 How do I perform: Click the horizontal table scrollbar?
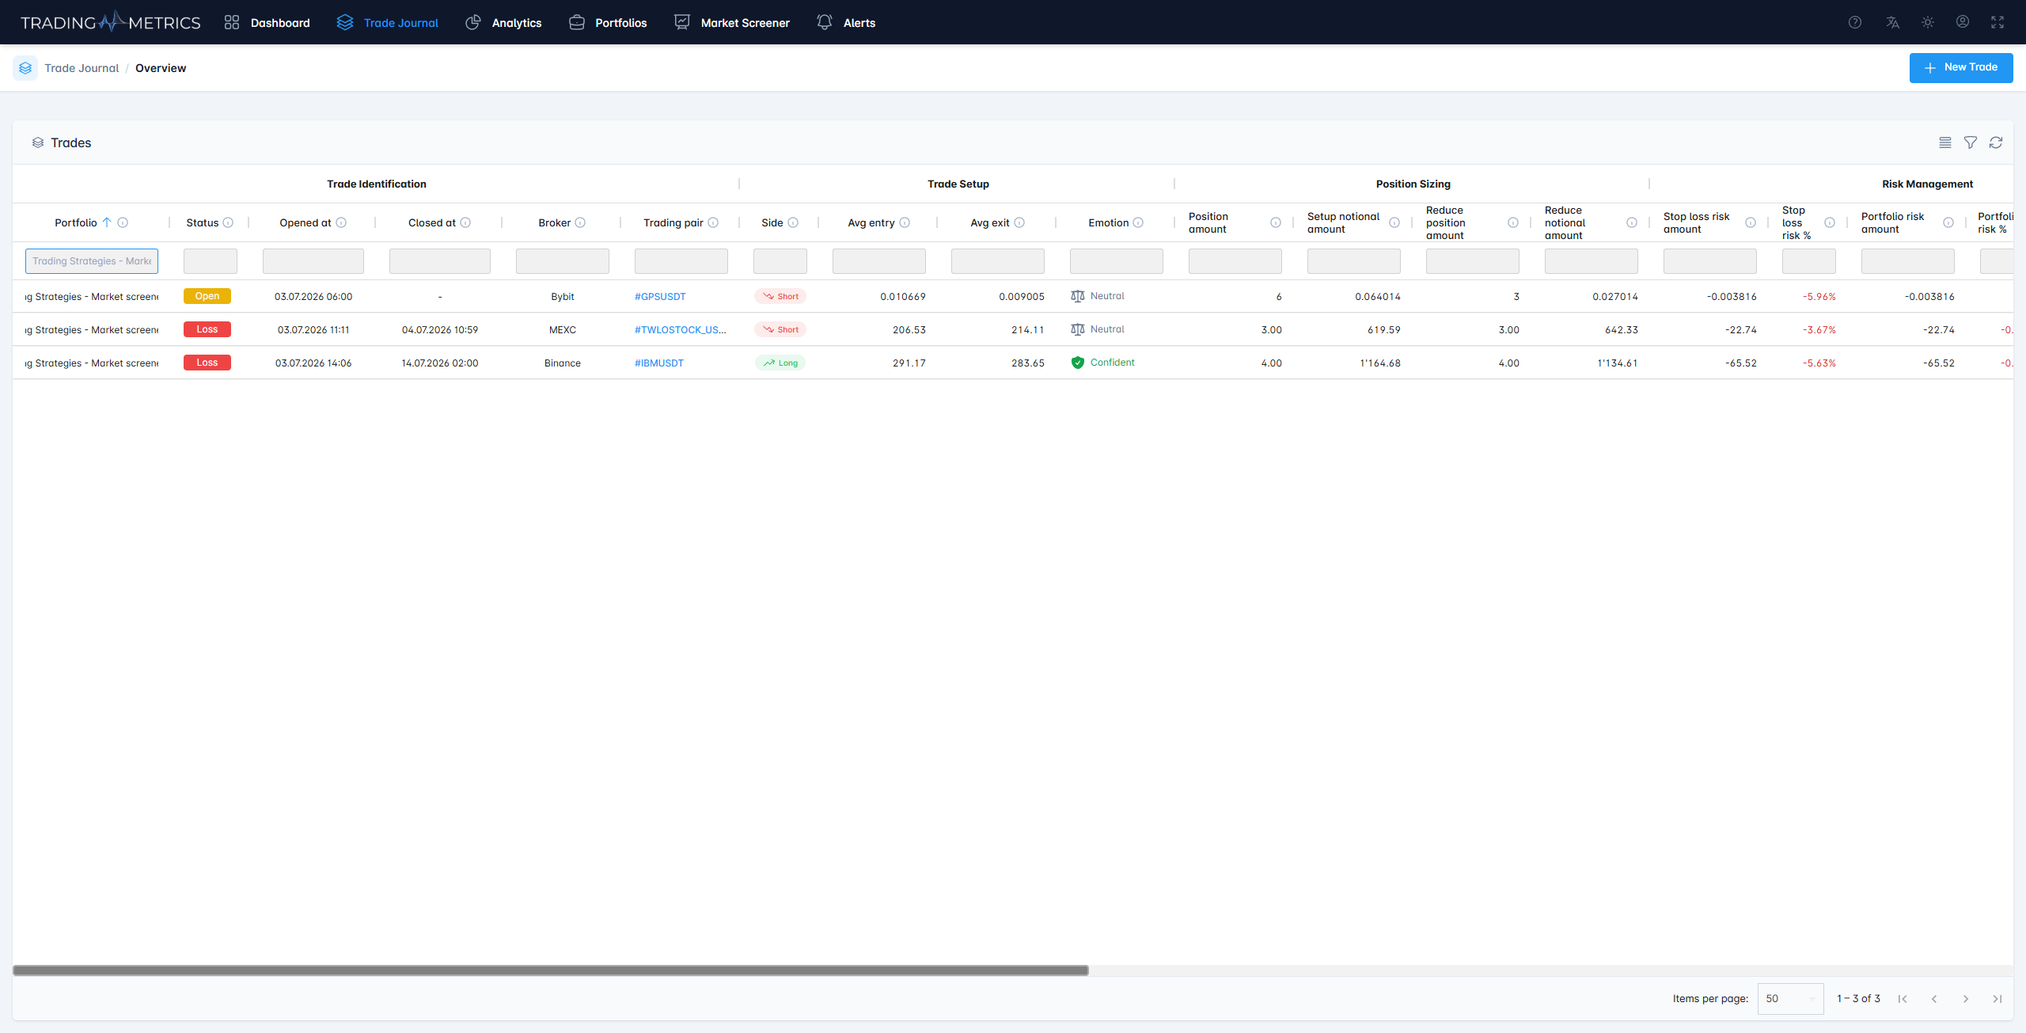point(551,970)
